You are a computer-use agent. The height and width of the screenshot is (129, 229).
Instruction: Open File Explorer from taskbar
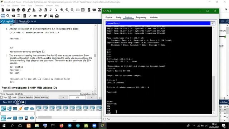37,126
